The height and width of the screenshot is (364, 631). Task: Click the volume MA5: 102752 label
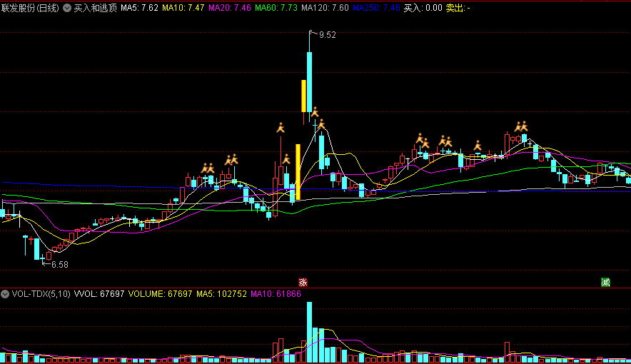[221, 294]
